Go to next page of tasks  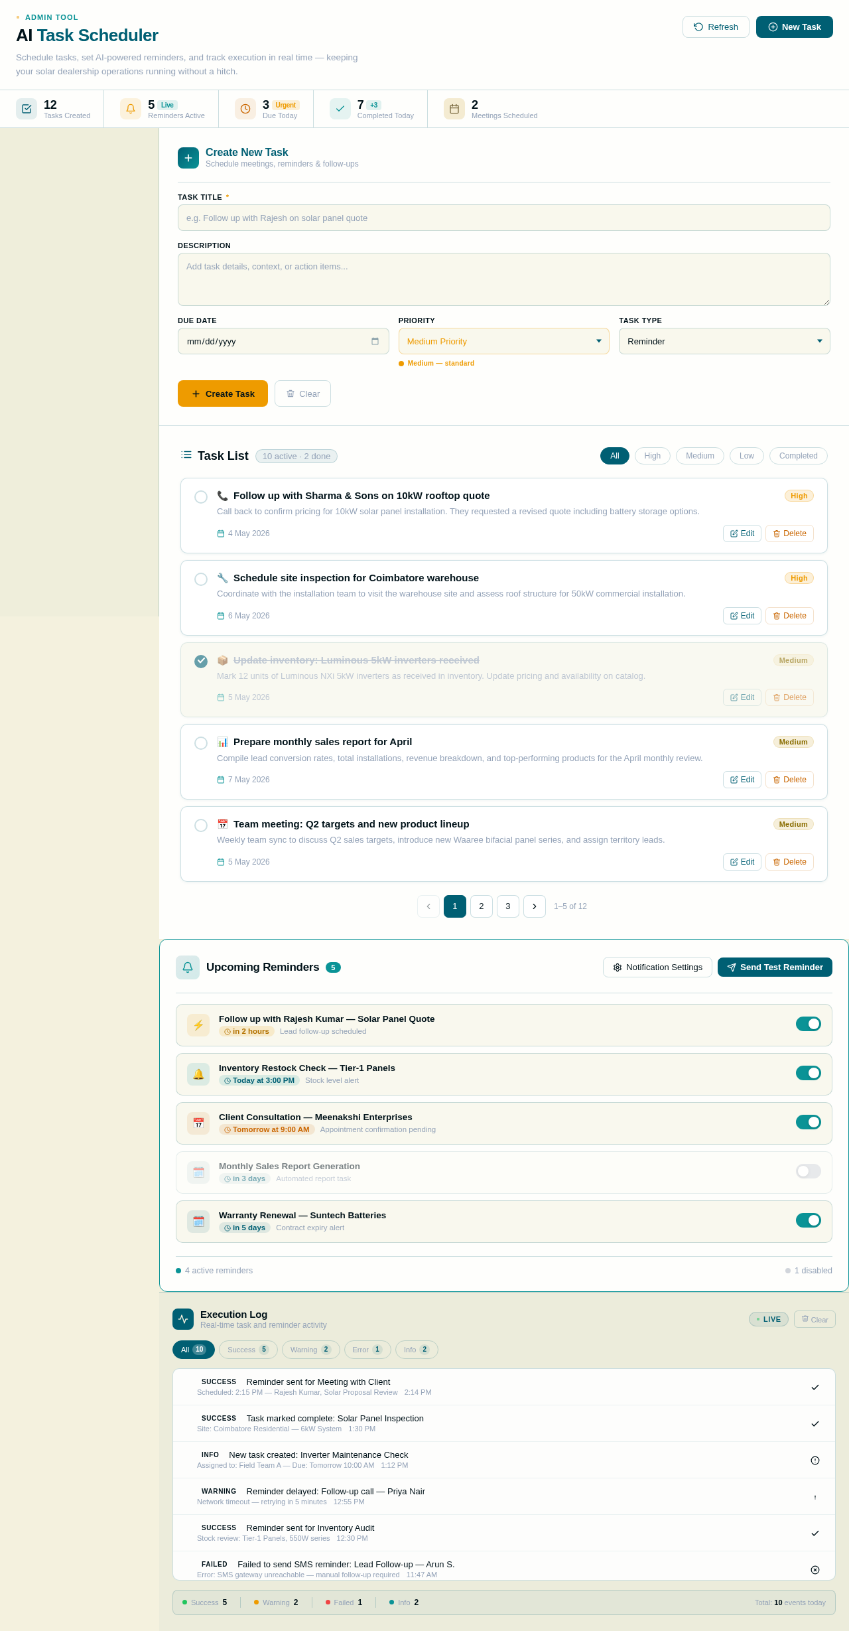click(x=535, y=906)
